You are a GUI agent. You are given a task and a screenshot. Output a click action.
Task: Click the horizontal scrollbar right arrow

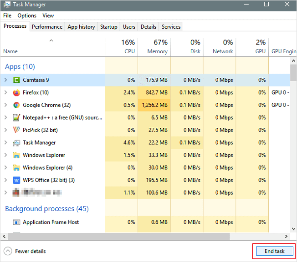(286, 237)
